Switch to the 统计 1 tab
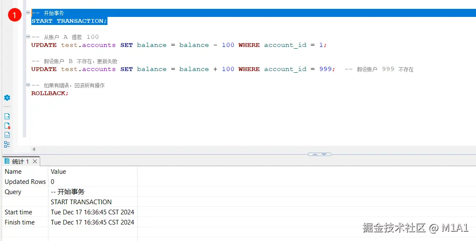The height and width of the screenshot is (241, 476). 20,162
